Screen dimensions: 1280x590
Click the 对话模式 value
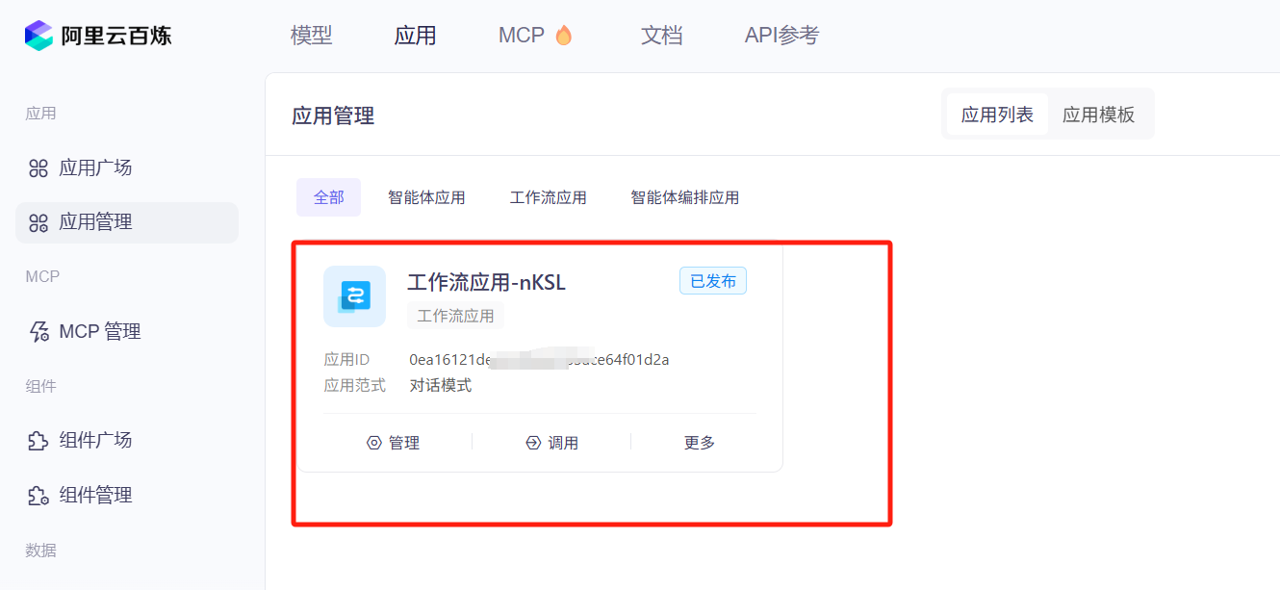(441, 386)
